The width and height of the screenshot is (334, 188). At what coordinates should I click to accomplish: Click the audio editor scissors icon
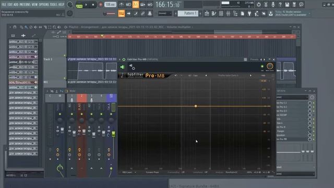266,5
